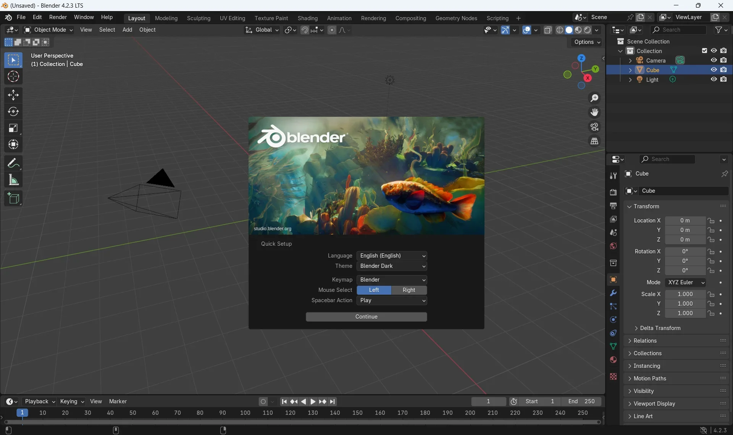Toggle auto keying record button
The width and height of the screenshot is (733, 435).
point(263,401)
